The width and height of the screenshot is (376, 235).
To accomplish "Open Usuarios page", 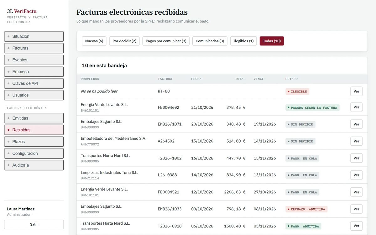I will [34, 95].
